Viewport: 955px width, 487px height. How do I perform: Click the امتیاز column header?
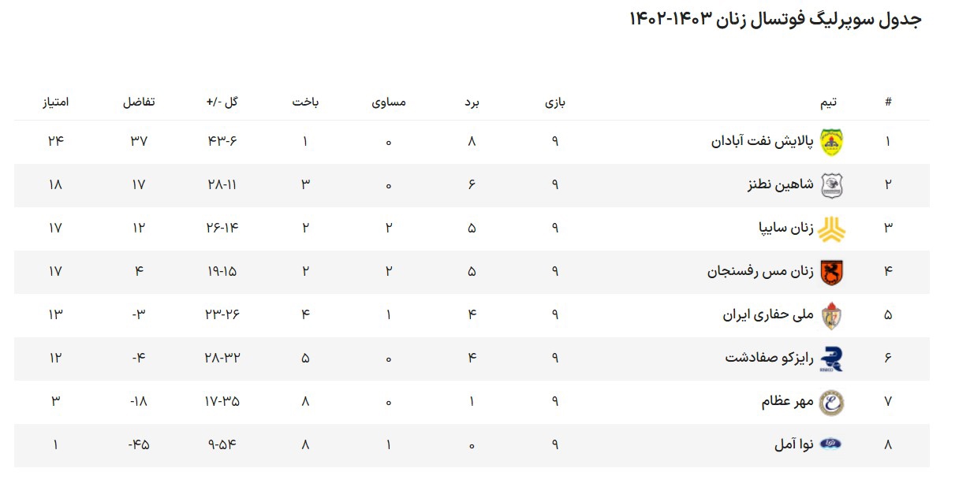tap(56, 102)
